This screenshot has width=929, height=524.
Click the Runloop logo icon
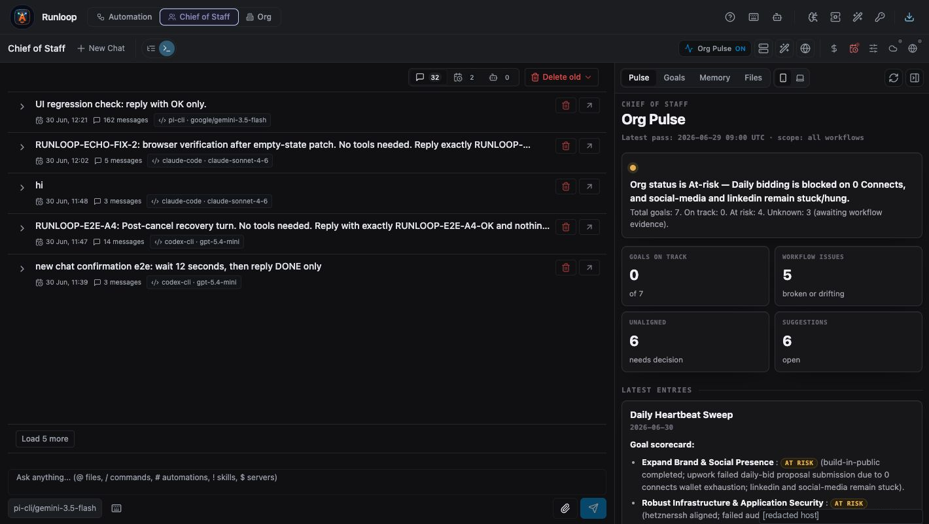pos(23,17)
